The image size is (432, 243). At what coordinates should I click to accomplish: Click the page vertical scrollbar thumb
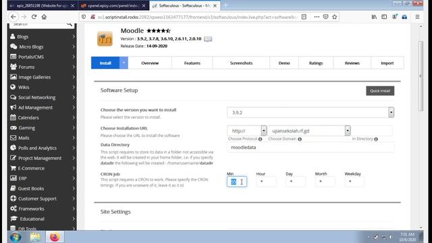click(421, 76)
